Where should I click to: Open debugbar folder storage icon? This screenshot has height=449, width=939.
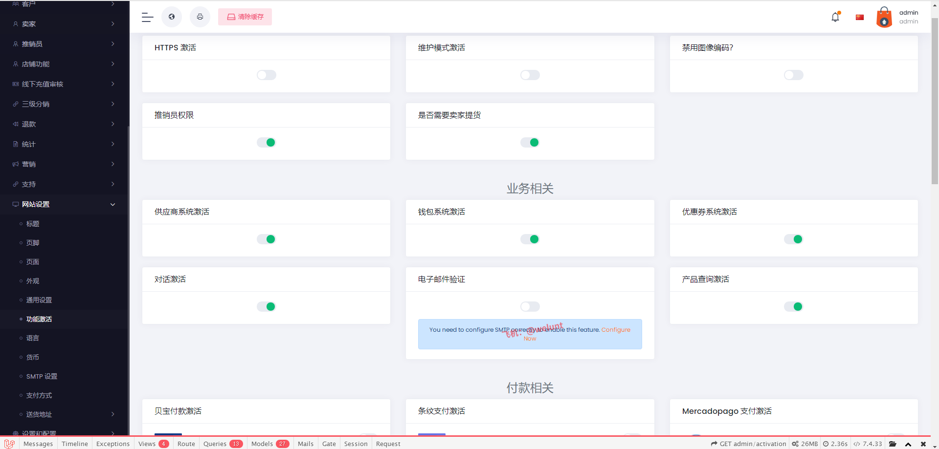893,444
